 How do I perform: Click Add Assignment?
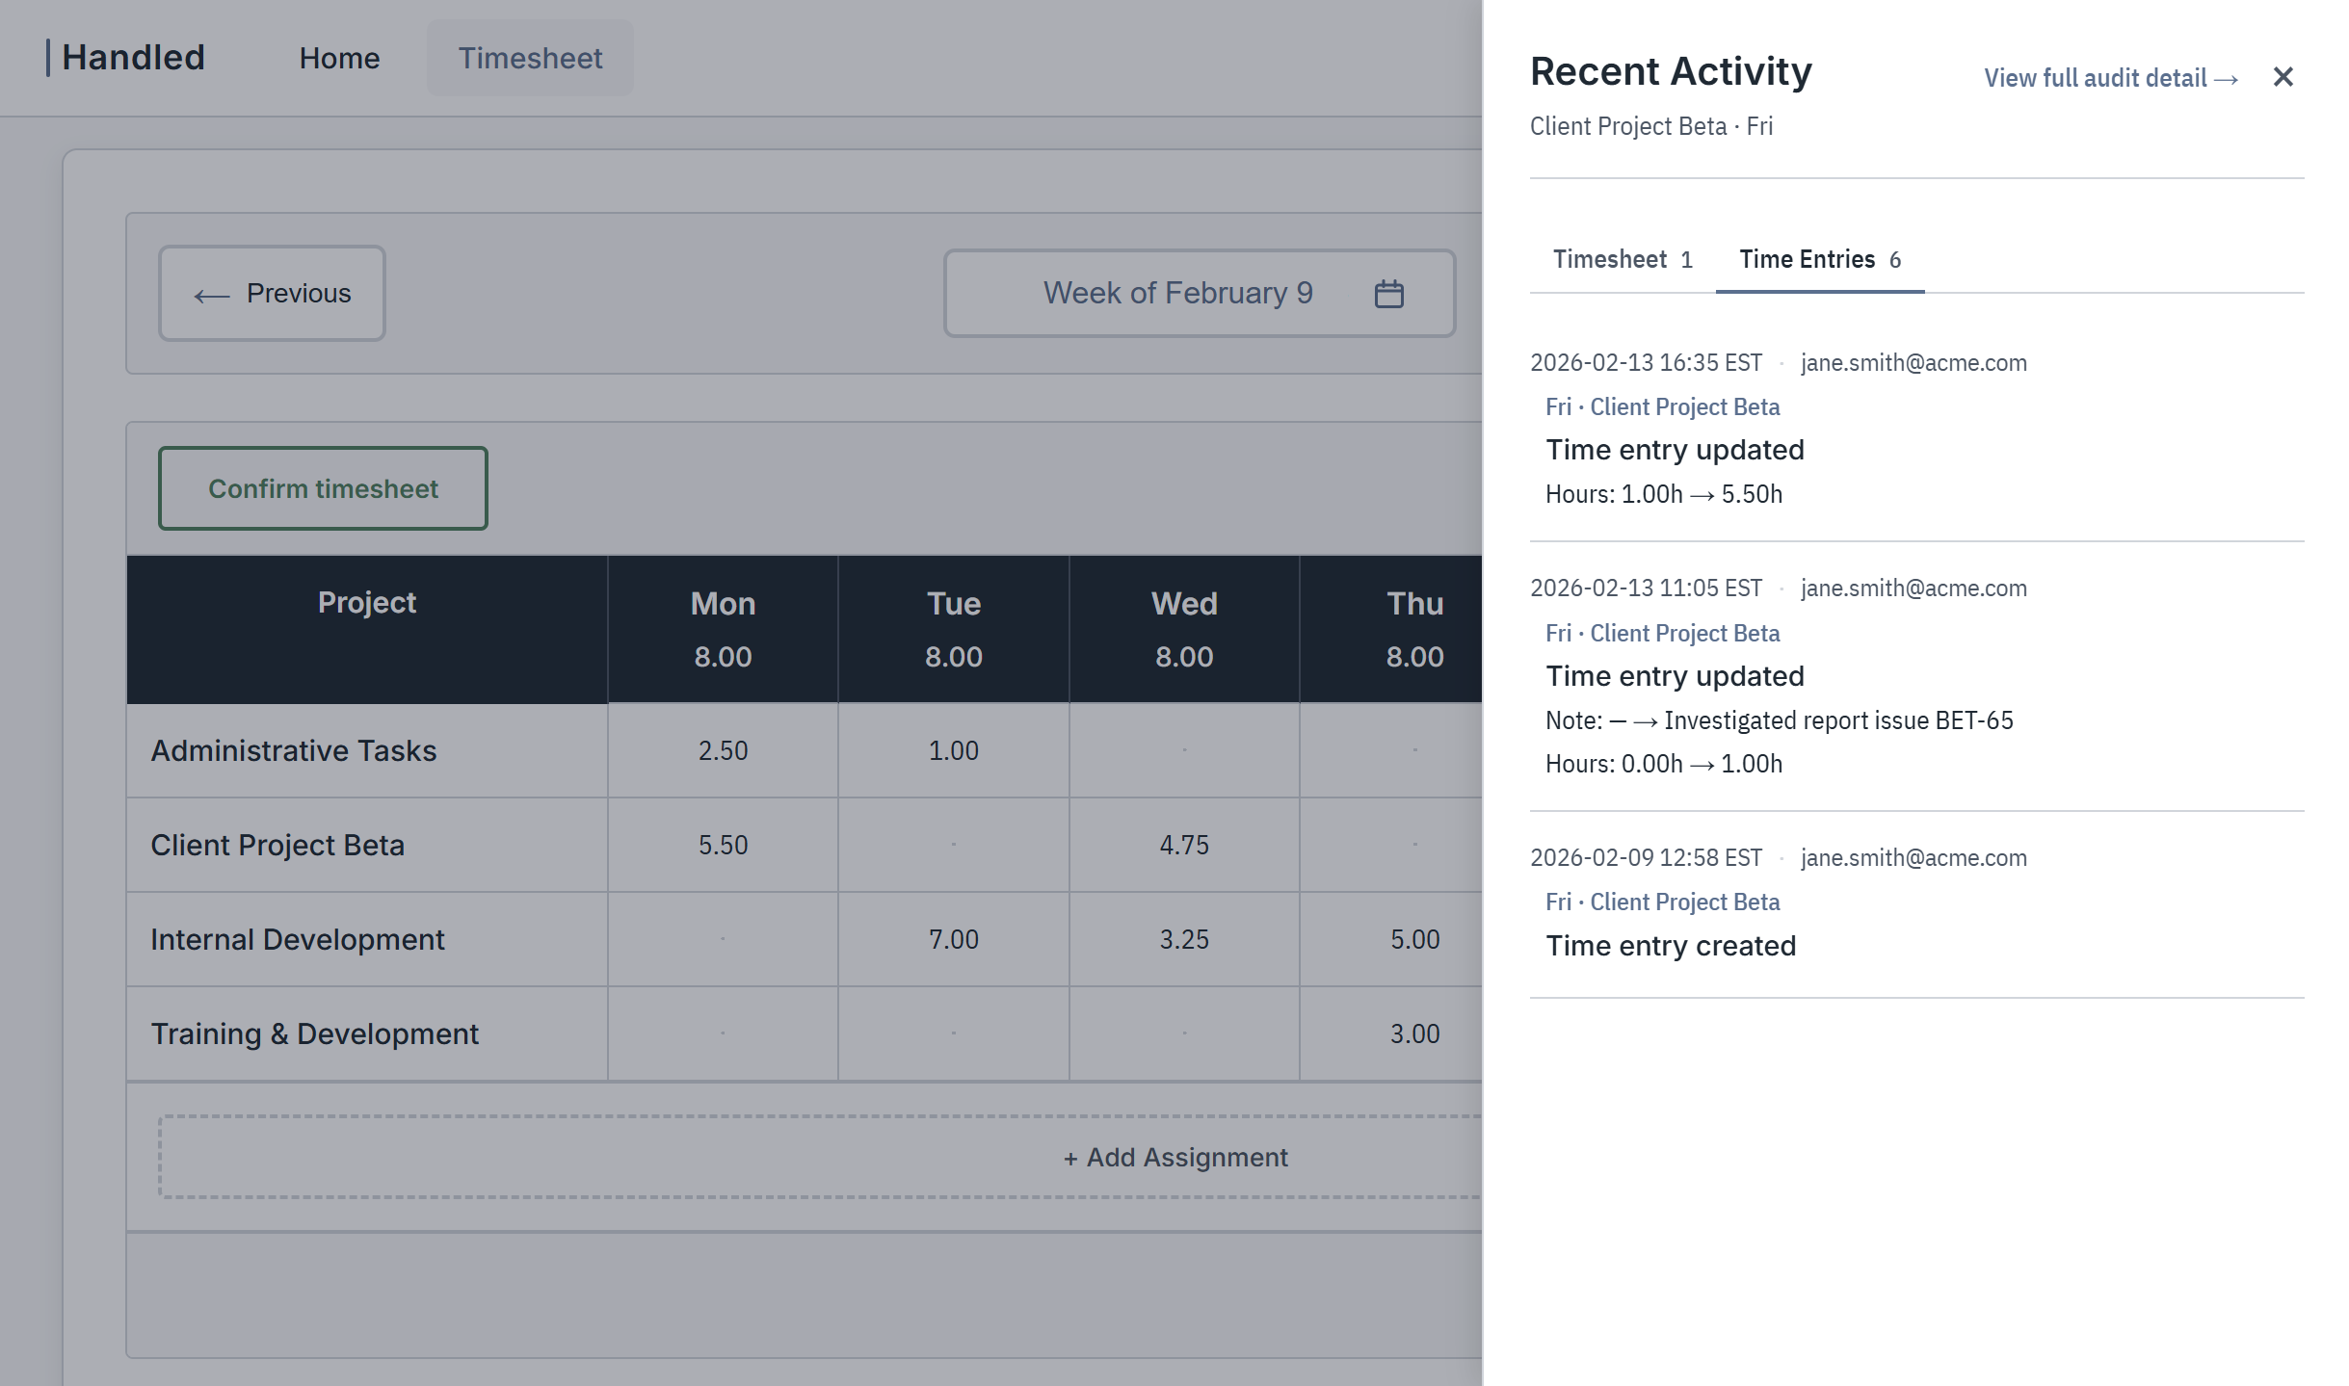coord(1174,1157)
